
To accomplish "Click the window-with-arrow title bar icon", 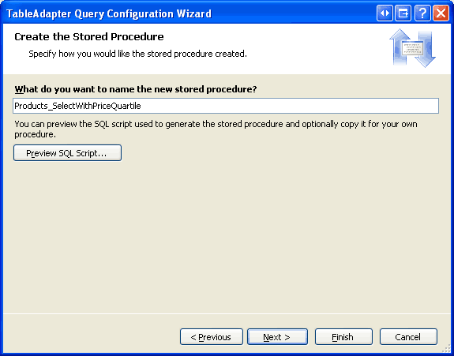I will [403, 13].
